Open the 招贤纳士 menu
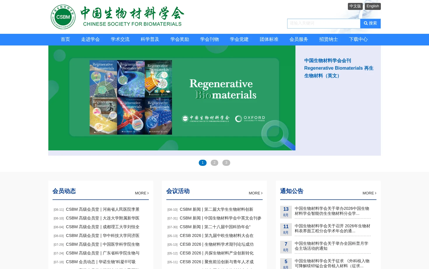Viewport: 429px width, 269px height. point(329,39)
